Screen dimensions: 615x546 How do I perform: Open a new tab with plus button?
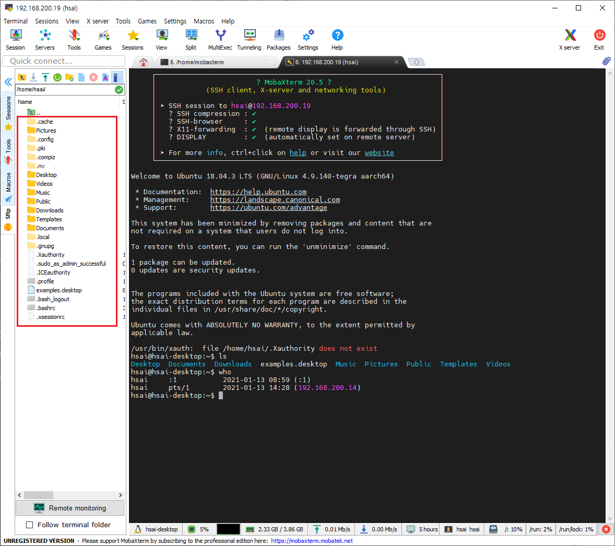point(417,62)
